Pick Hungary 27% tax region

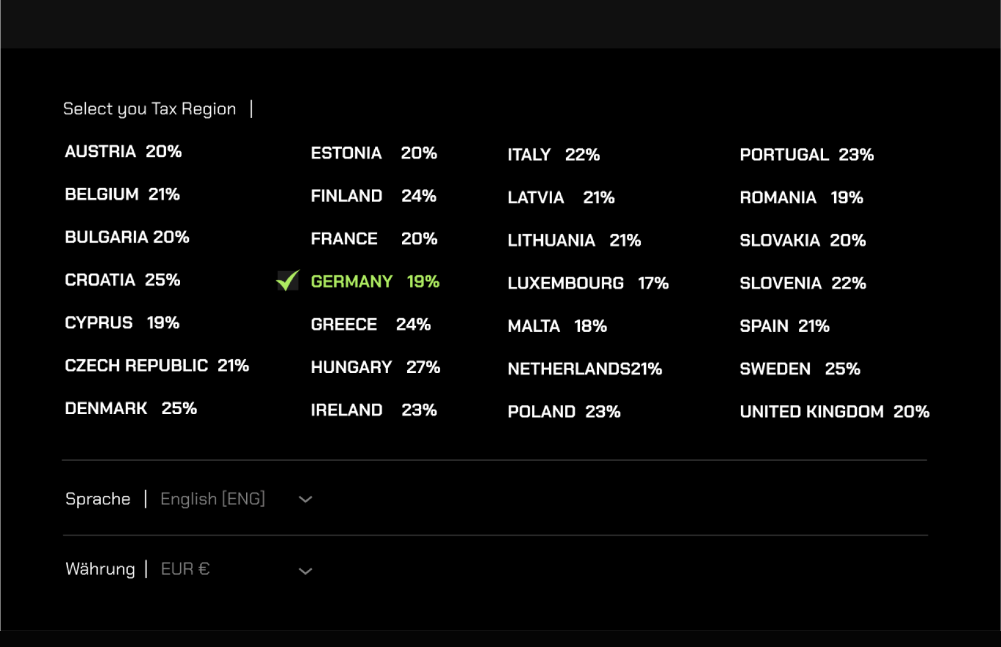pos(375,368)
